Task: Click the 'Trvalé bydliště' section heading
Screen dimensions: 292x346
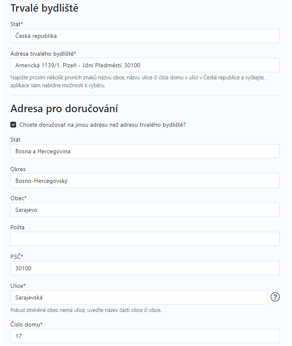Action: pos(44,8)
